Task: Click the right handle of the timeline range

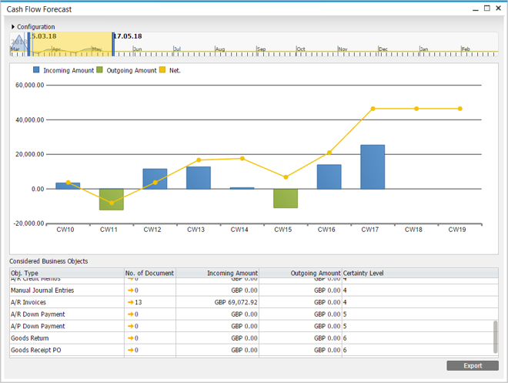Action: click(x=113, y=44)
